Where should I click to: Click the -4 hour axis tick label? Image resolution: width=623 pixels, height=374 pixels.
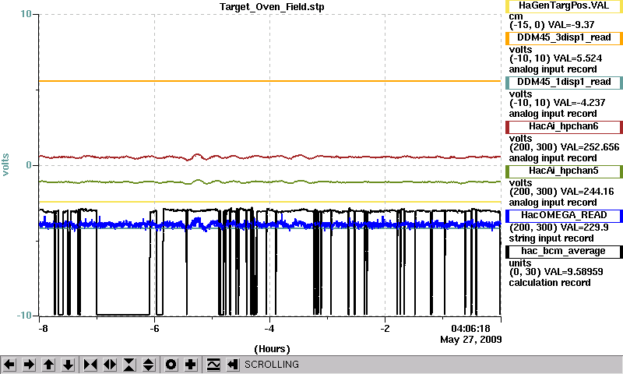pos(269,329)
